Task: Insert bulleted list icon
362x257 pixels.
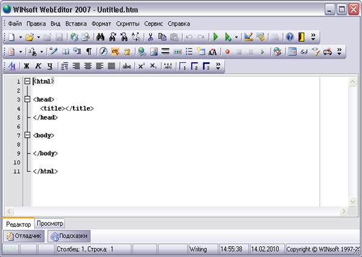Action: [x=189, y=51]
